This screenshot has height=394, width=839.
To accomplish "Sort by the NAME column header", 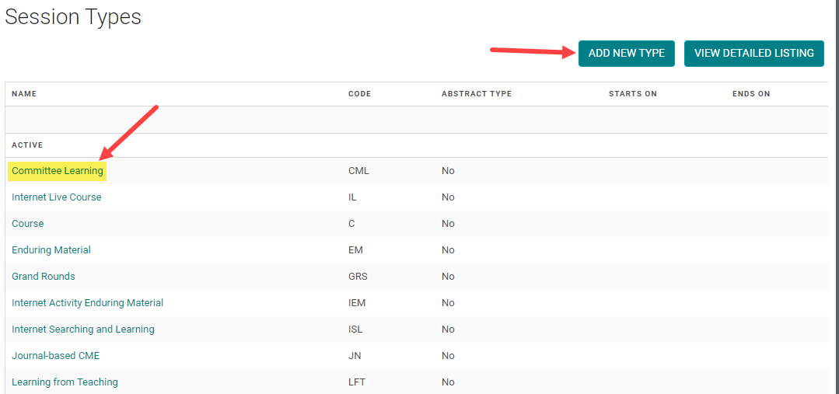I will coord(24,94).
